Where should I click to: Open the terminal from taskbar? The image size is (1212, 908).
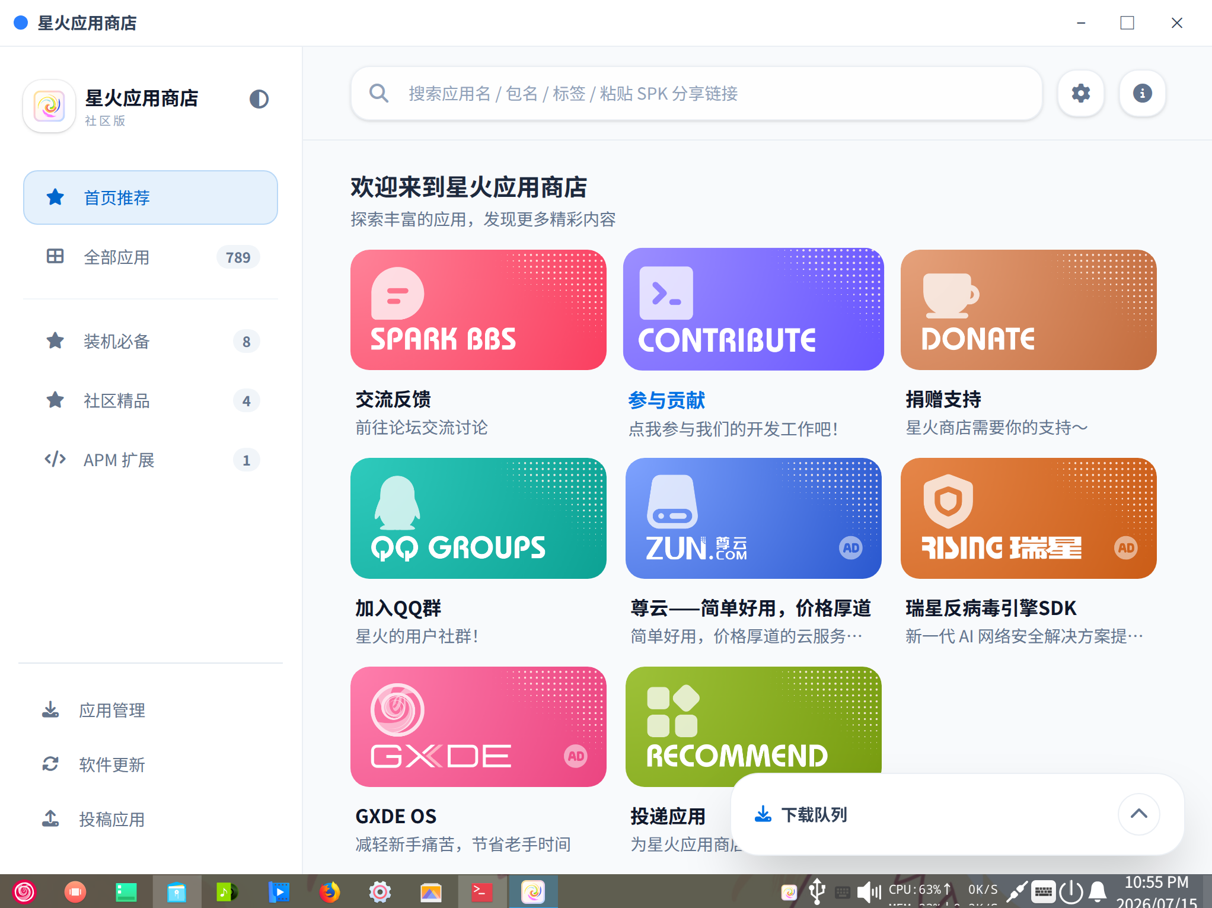tap(481, 891)
